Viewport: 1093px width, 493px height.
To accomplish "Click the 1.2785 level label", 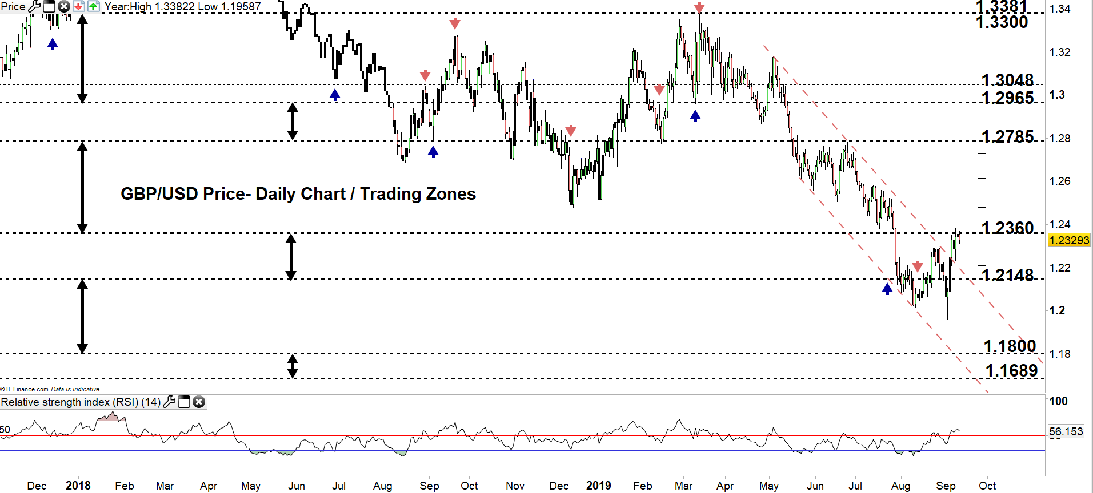I will 1008,136.
